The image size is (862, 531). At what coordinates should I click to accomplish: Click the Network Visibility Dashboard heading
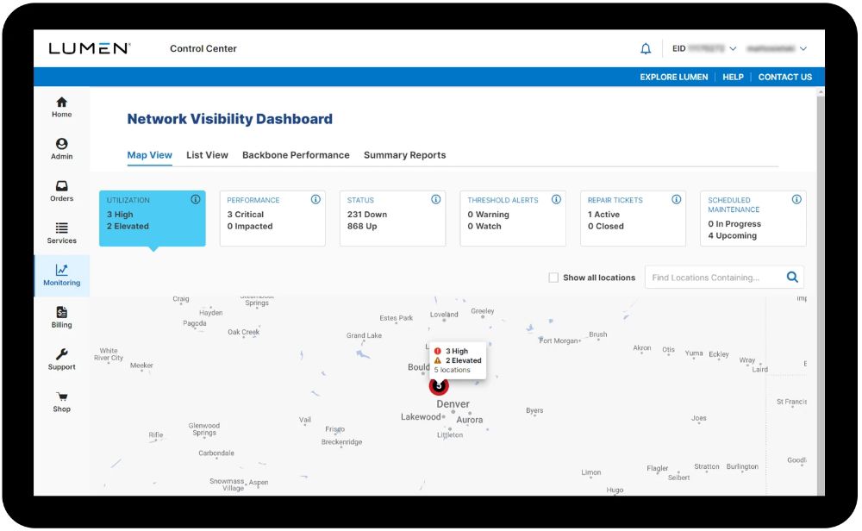(230, 119)
